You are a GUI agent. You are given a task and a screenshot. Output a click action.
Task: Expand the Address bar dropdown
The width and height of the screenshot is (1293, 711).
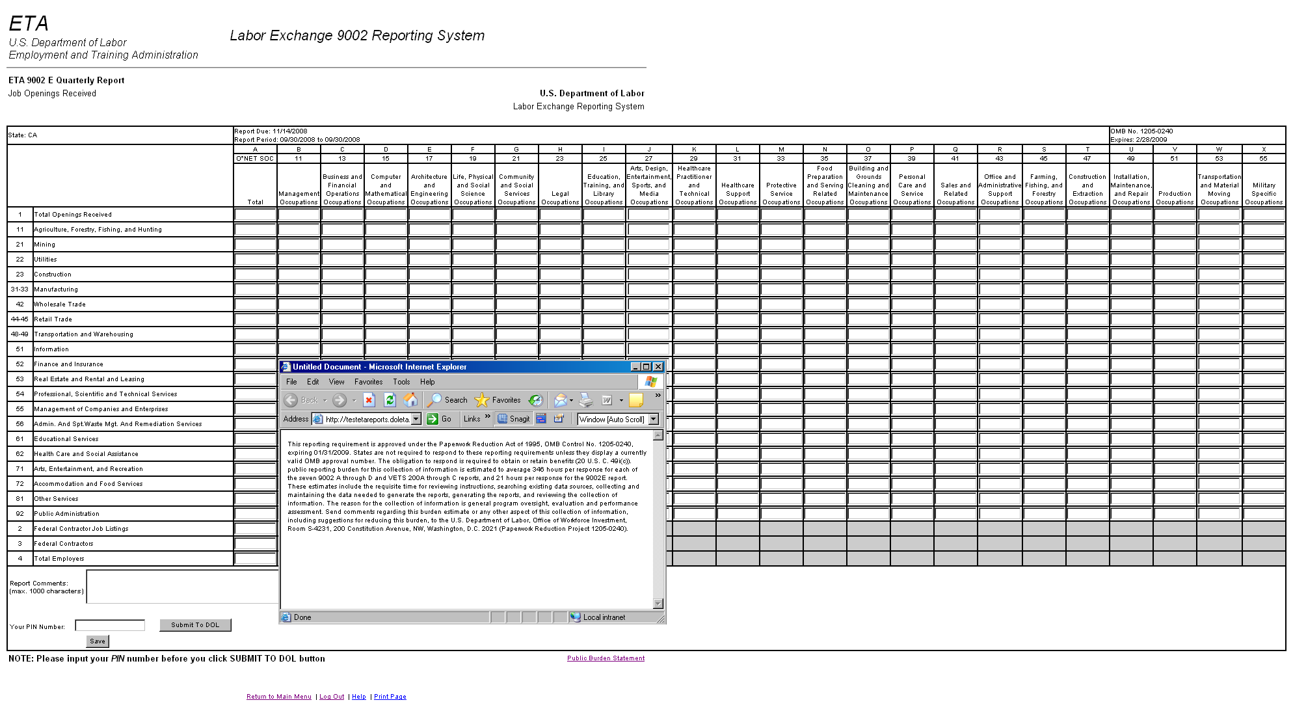[416, 419]
